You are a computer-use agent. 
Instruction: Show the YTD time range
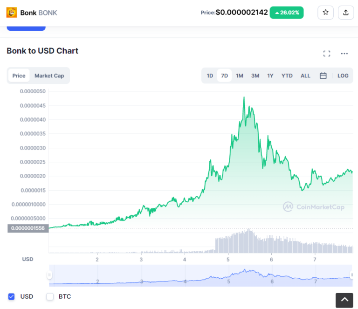pos(287,76)
